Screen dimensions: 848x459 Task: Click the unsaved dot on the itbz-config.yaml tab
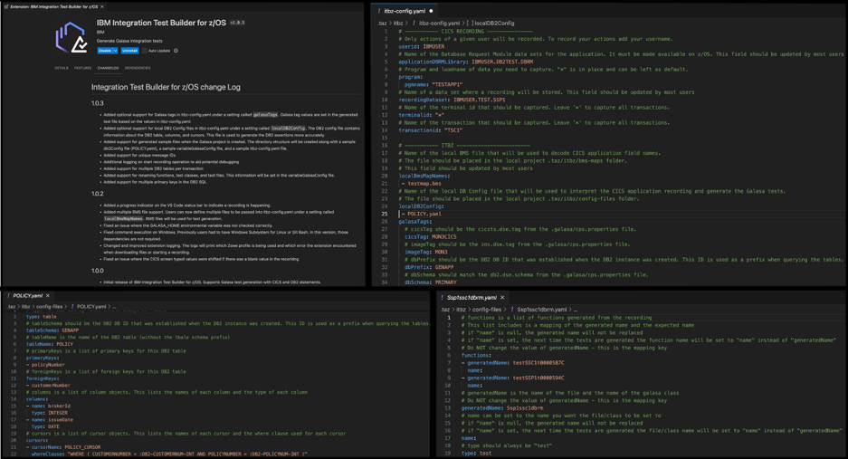point(431,11)
